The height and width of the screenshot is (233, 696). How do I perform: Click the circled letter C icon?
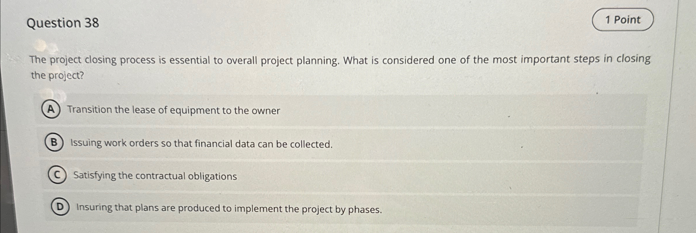[57, 175]
